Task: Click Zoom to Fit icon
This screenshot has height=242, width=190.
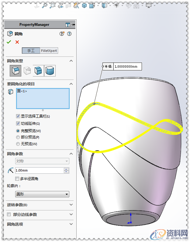Action: 45,6
